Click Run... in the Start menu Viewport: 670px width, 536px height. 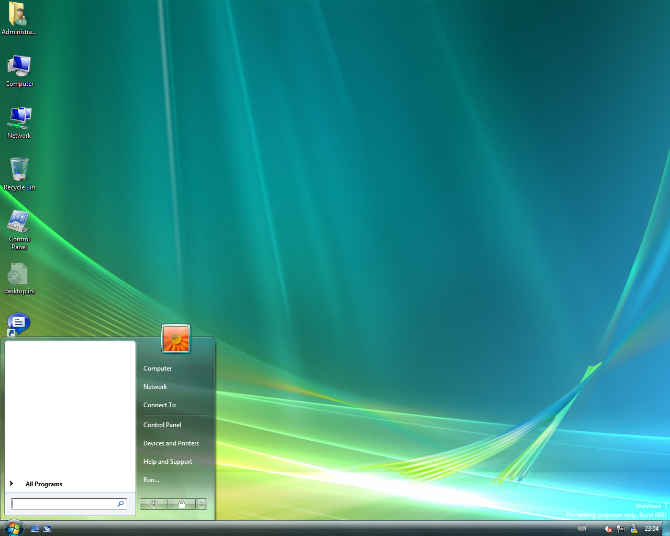pyautogui.click(x=151, y=480)
